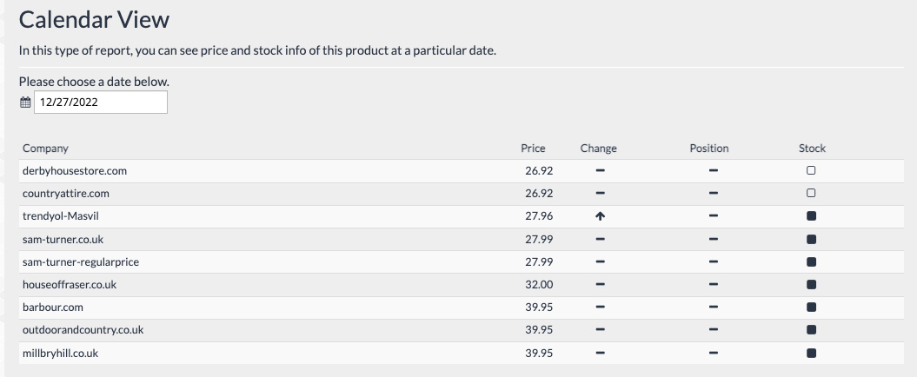Click the calendar icon beside the date field

[x=25, y=103]
